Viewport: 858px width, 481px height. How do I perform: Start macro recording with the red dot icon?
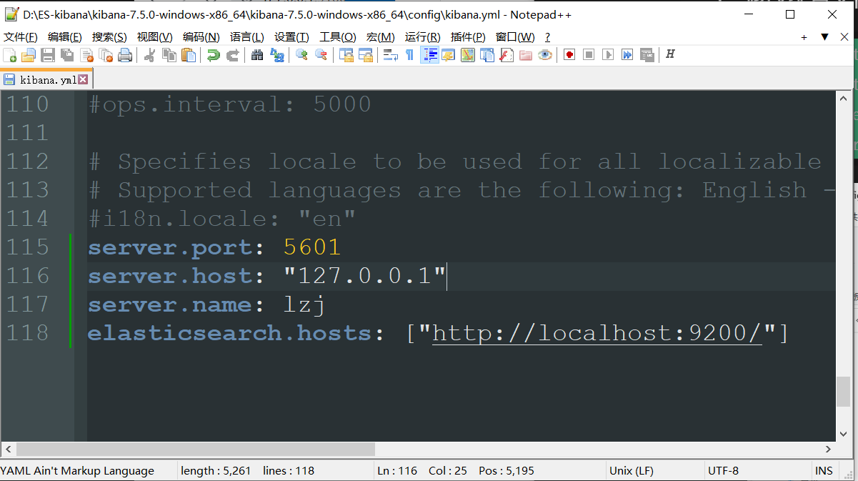tap(570, 54)
